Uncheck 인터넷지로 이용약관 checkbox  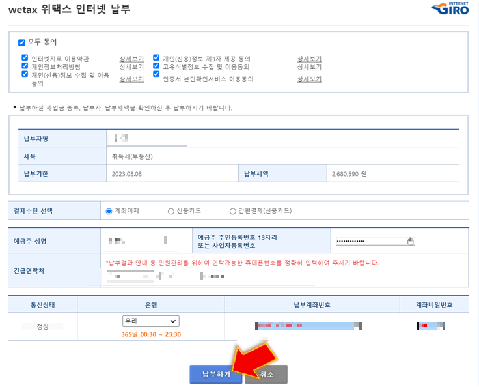point(25,57)
